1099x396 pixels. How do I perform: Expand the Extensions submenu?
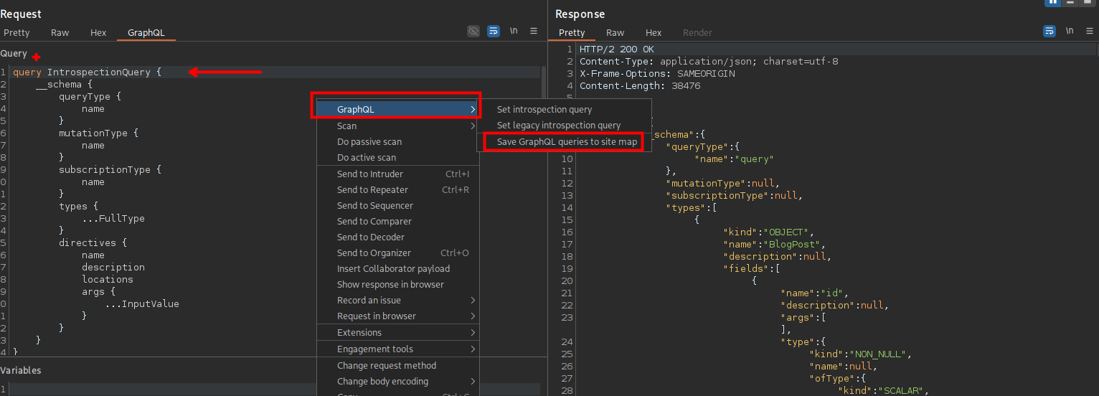click(473, 333)
